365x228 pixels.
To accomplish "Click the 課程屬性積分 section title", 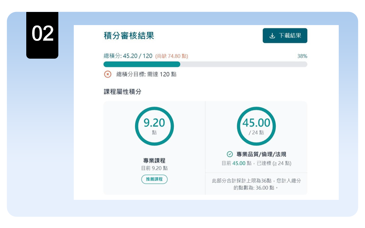I will (x=123, y=92).
